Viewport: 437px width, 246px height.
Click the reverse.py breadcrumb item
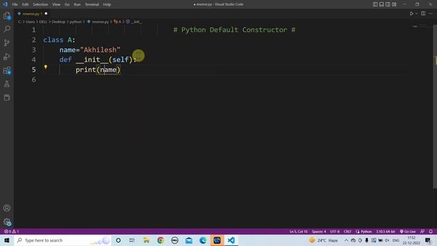(98, 22)
